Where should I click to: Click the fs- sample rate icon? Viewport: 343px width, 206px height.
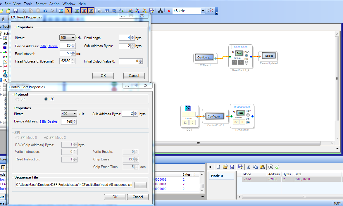click(170, 11)
